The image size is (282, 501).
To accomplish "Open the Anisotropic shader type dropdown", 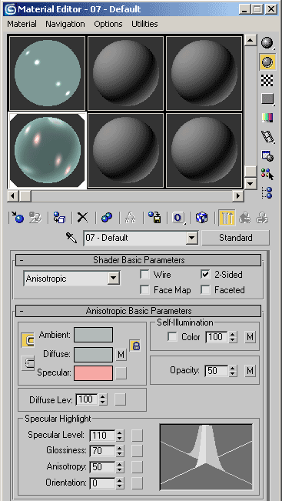I will [113, 279].
